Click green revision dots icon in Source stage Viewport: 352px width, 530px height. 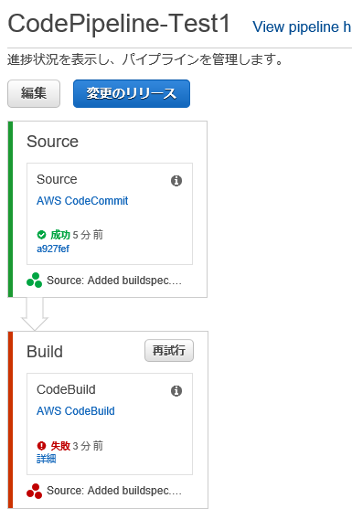(34, 281)
